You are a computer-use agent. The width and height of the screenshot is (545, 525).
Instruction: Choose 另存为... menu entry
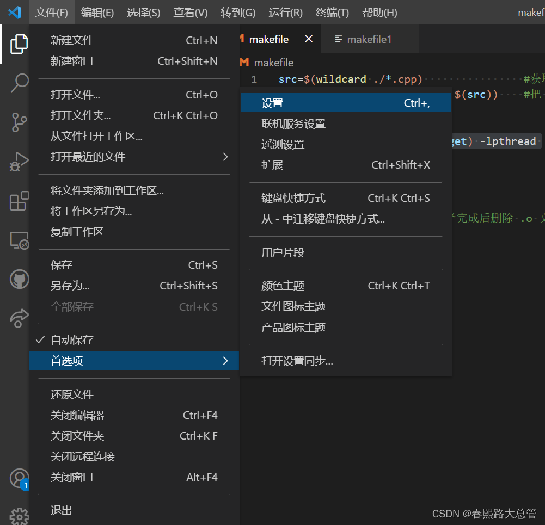134,286
